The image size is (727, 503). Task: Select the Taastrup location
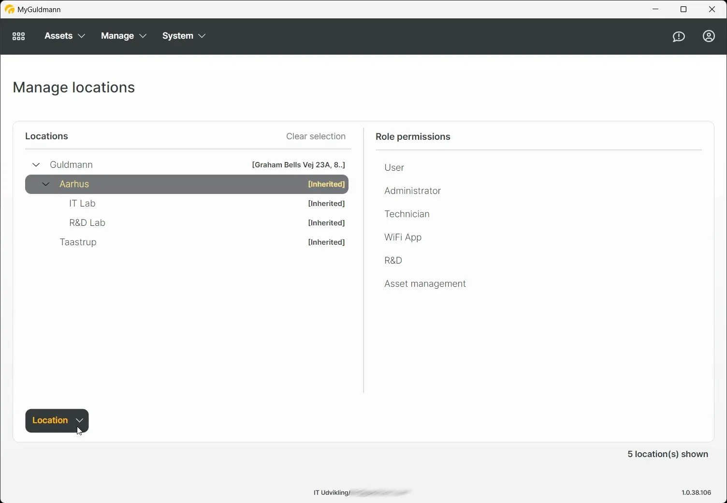tap(78, 242)
